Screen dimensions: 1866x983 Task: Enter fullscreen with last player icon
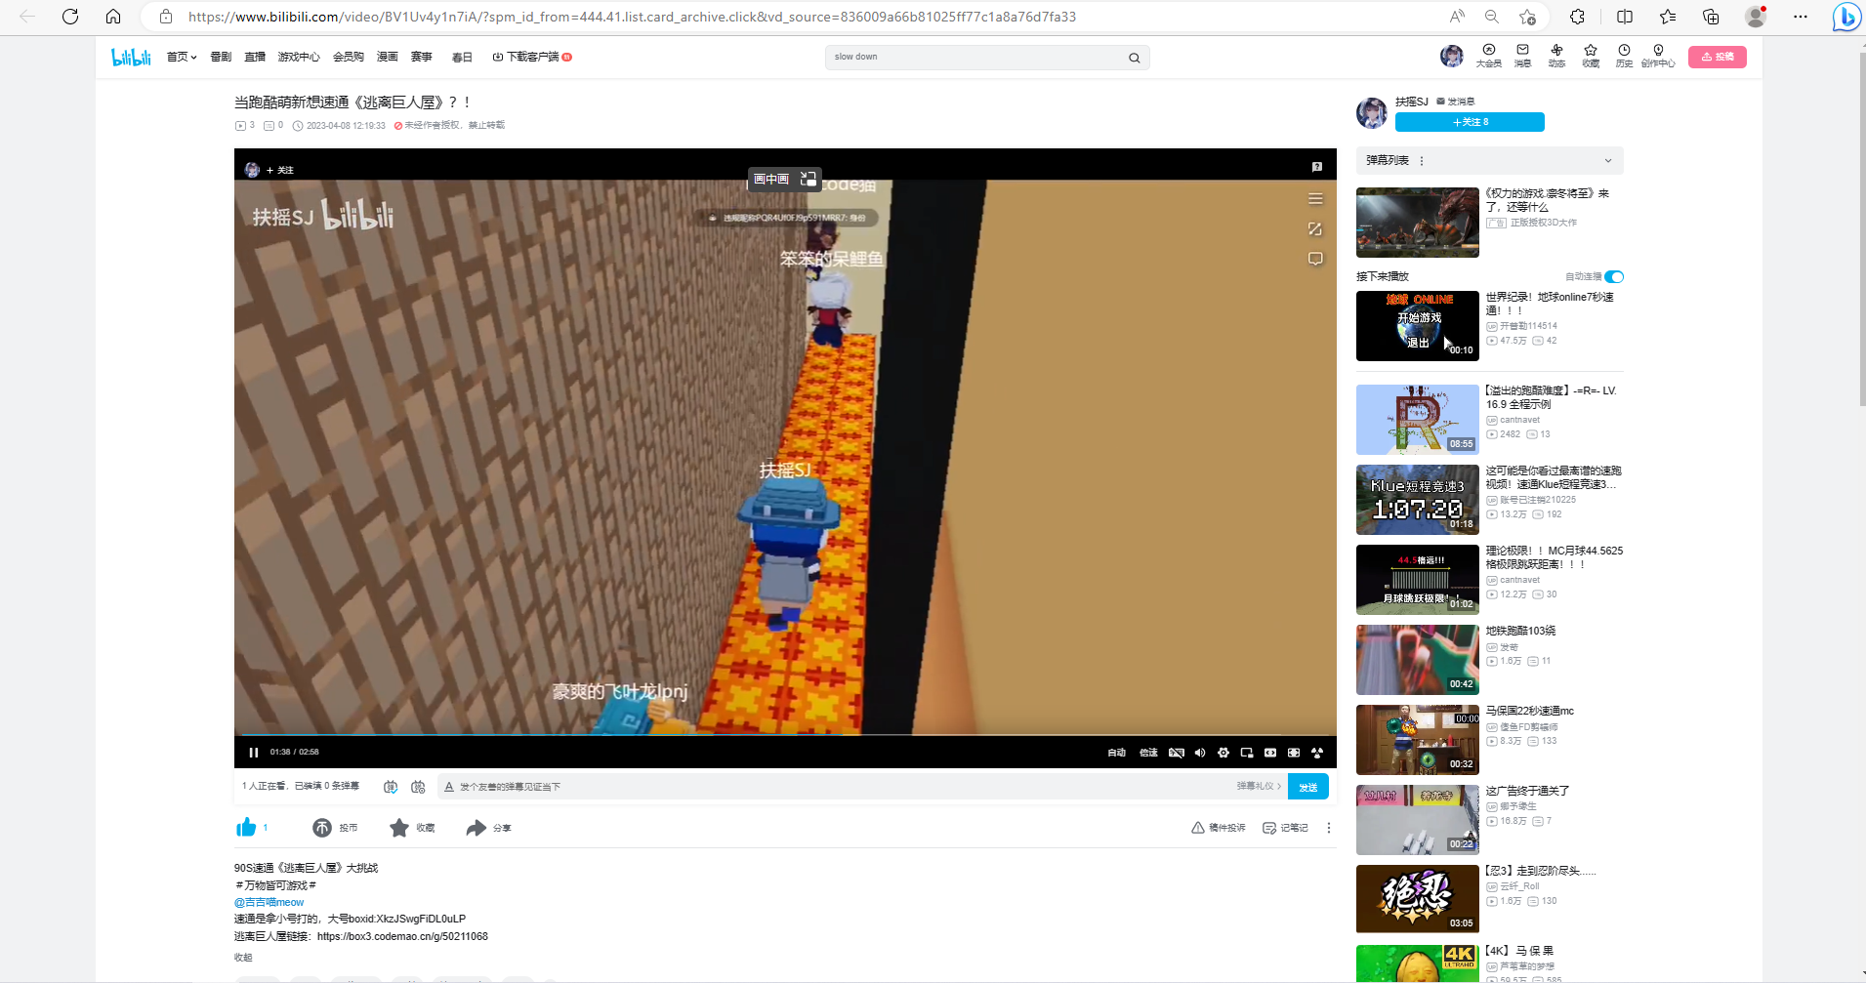(1316, 753)
